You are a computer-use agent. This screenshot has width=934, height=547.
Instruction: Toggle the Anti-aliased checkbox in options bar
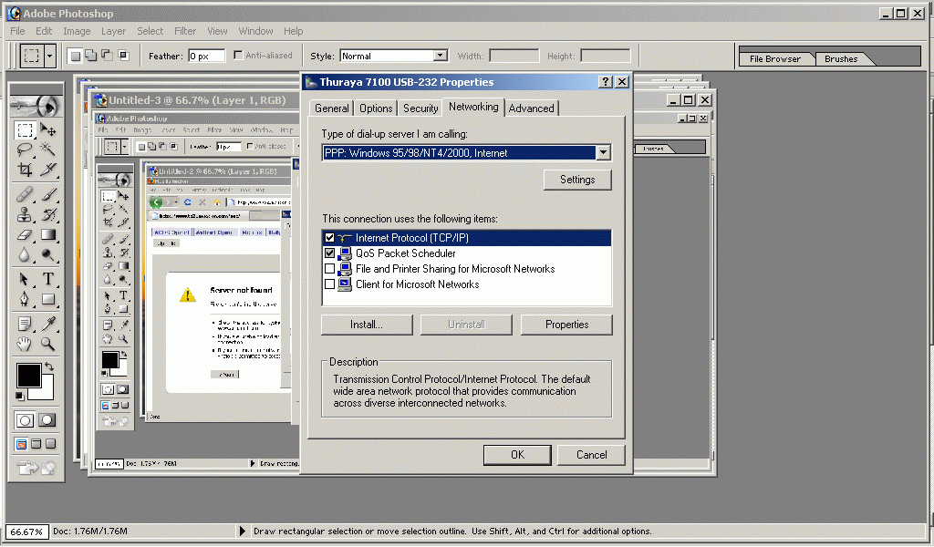click(x=238, y=56)
